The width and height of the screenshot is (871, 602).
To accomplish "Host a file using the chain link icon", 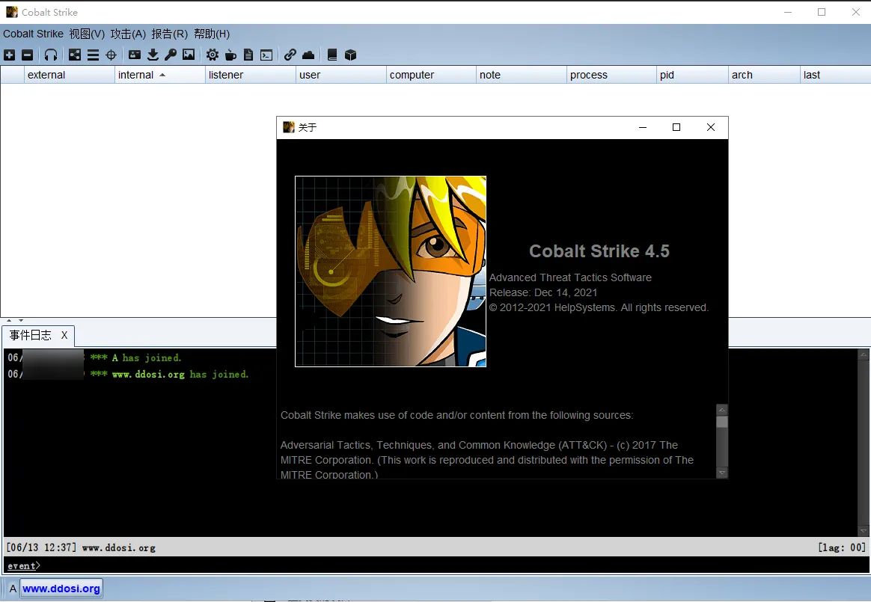I will pyautogui.click(x=290, y=55).
